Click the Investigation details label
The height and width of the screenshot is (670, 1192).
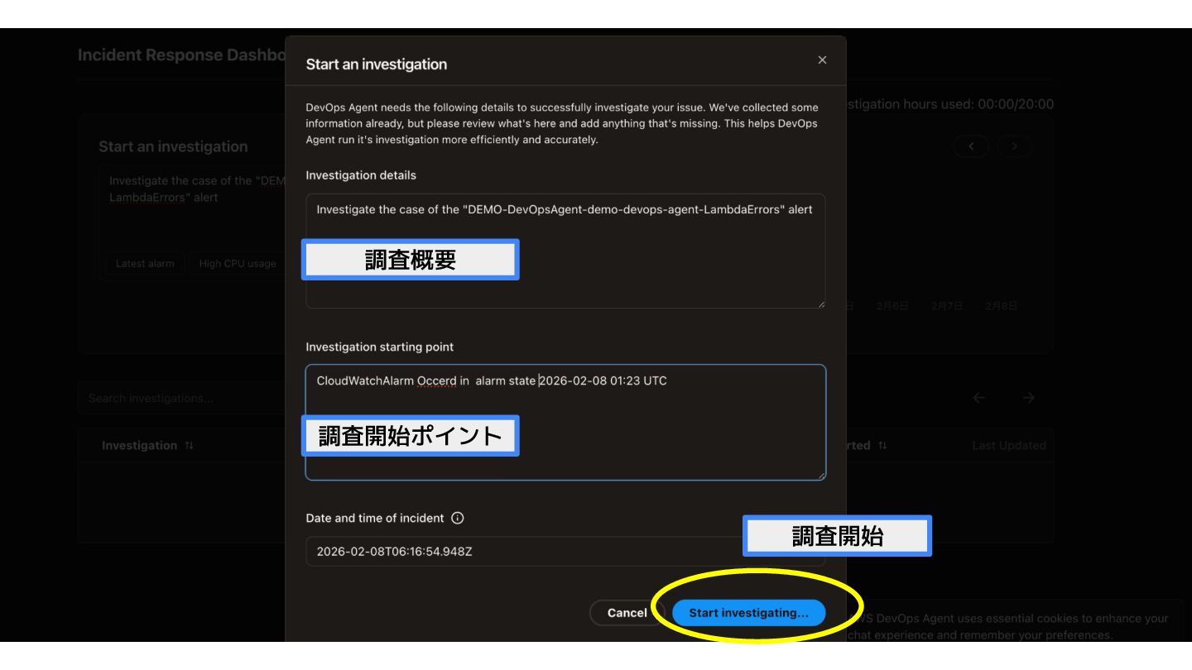point(361,175)
